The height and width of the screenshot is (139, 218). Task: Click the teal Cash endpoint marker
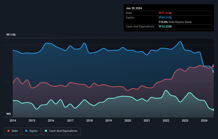click(x=214, y=110)
